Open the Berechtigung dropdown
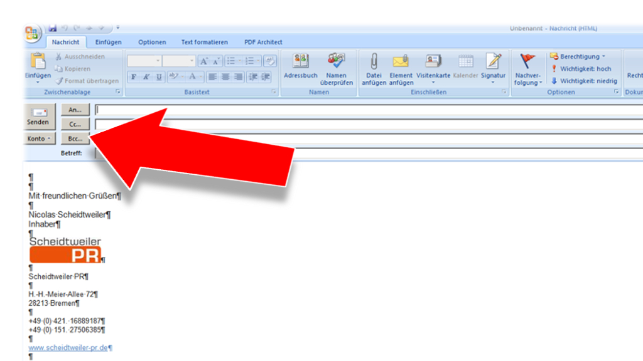The height and width of the screenshot is (361, 643). [x=578, y=56]
